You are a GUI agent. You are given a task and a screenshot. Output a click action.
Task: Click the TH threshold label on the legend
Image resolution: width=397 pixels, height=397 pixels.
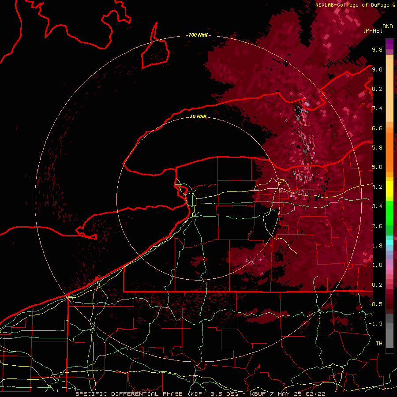379,344
